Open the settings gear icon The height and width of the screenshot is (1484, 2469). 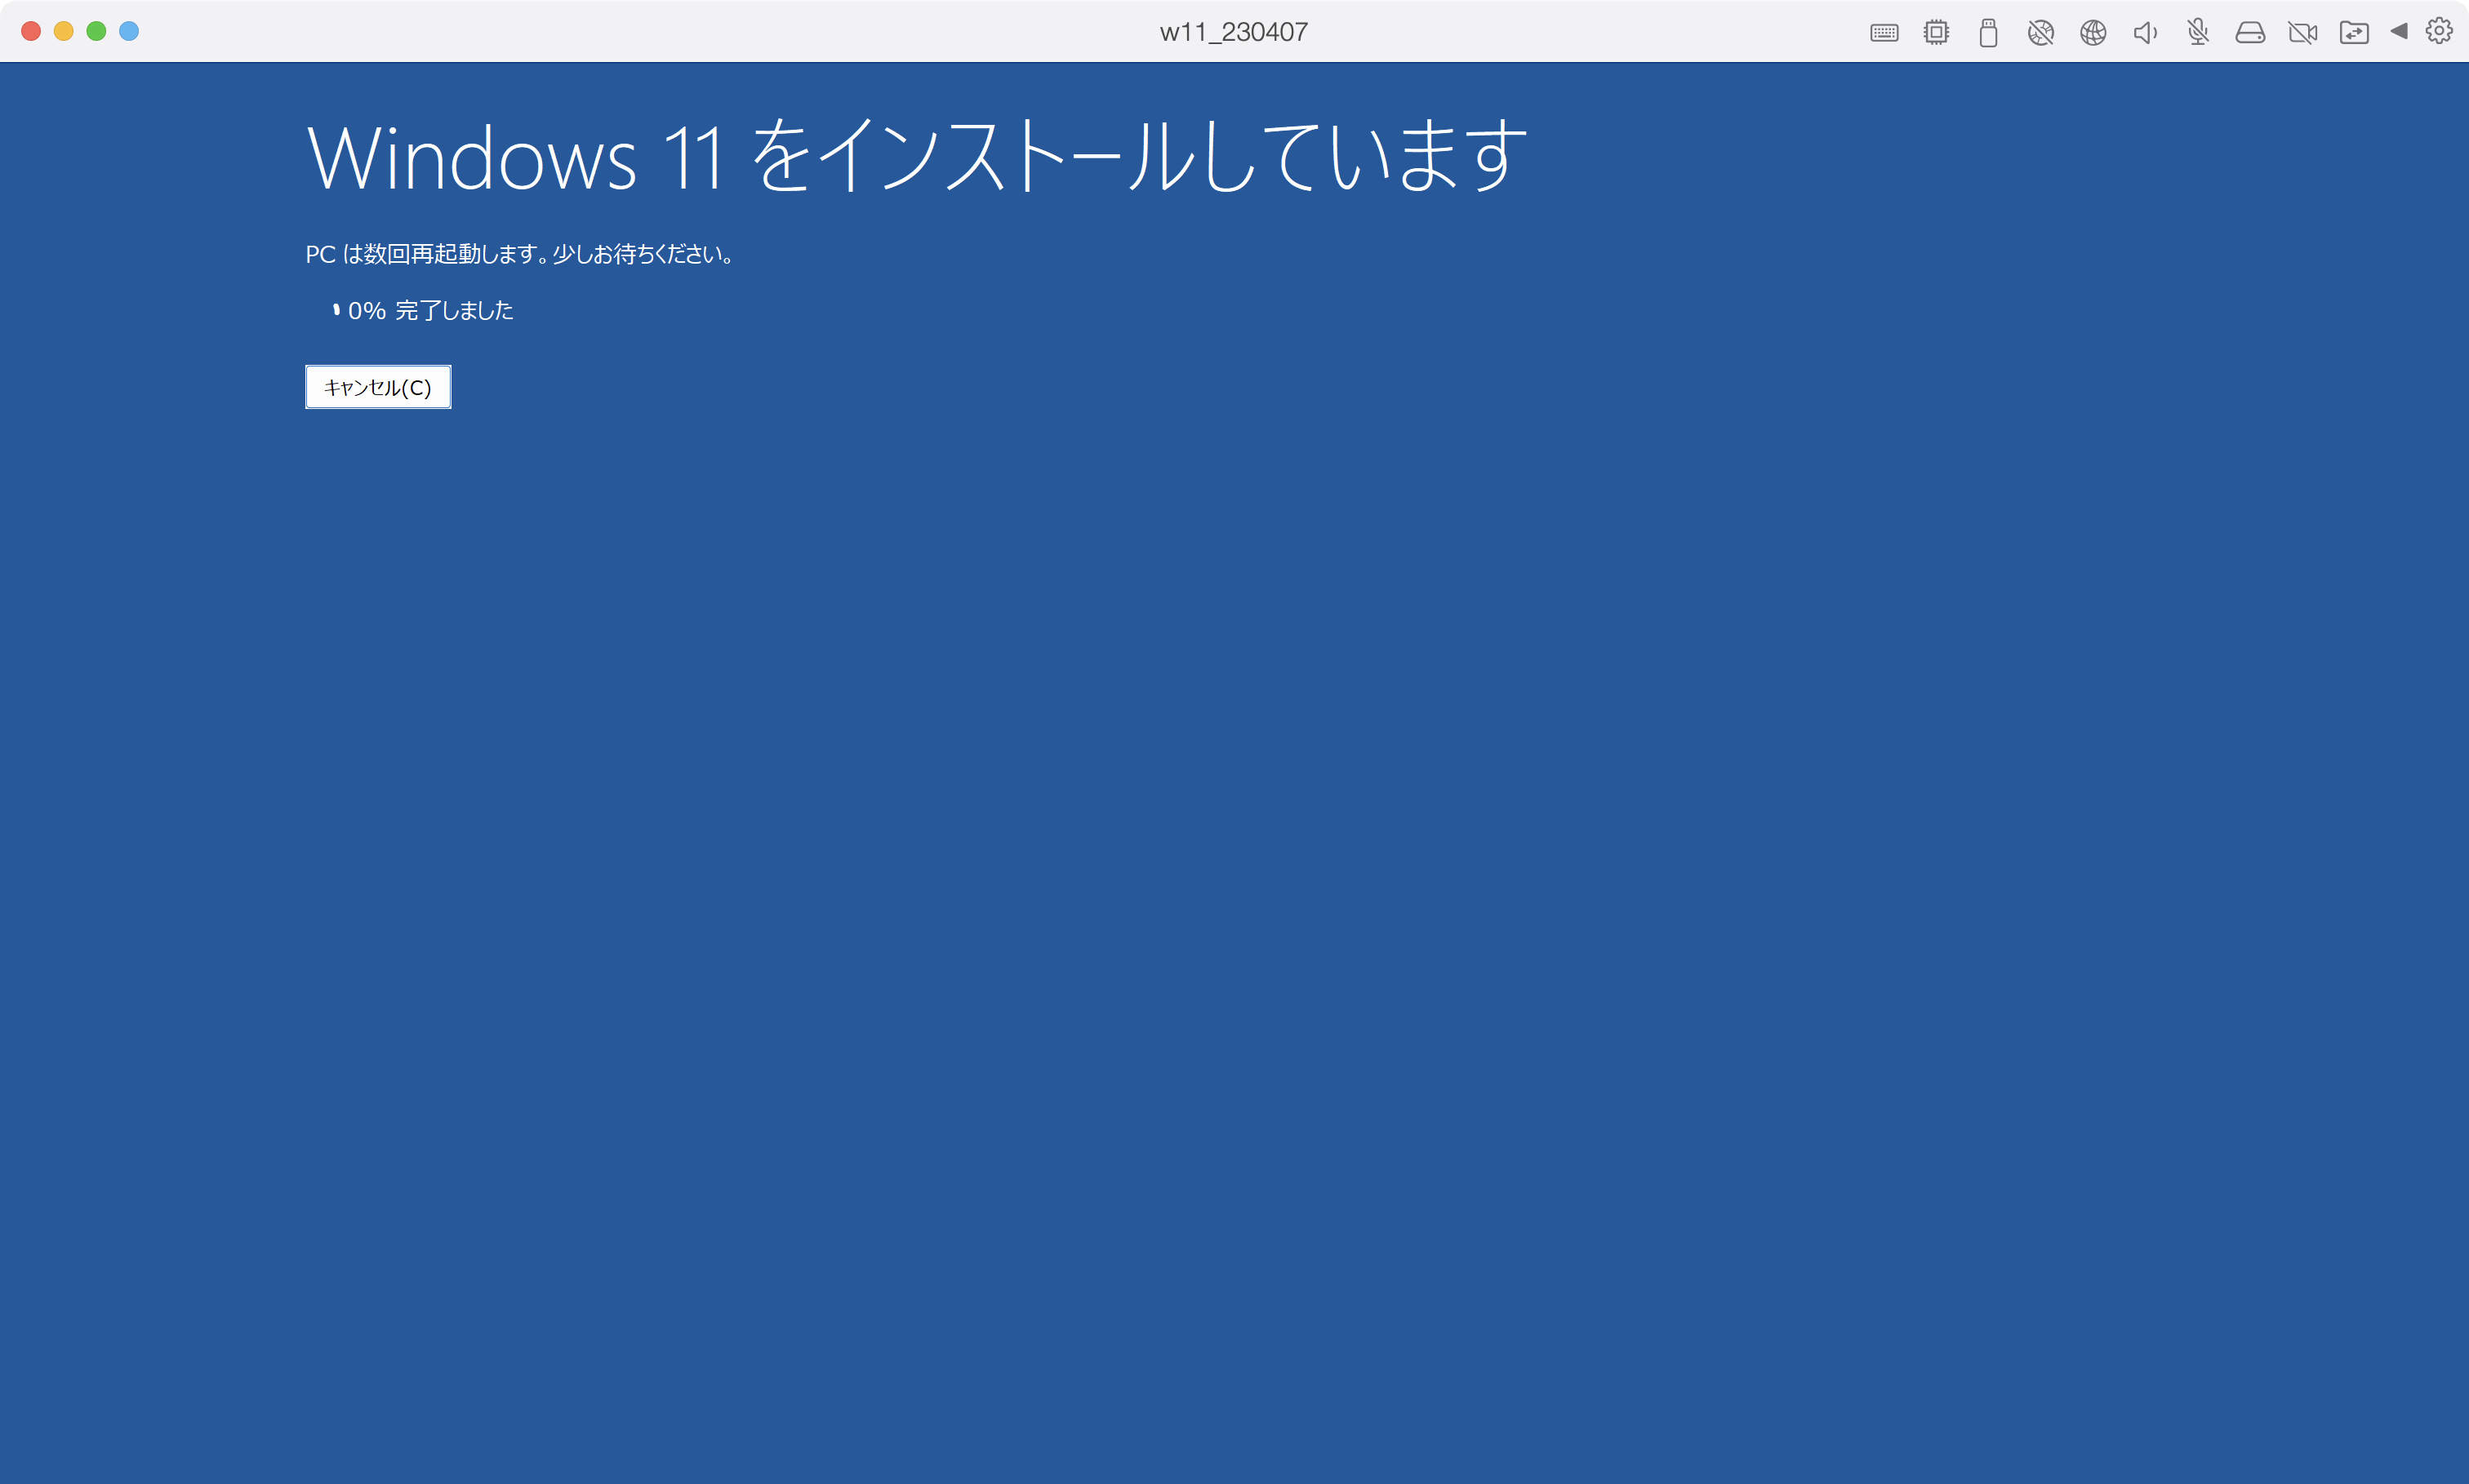click(x=2439, y=31)
